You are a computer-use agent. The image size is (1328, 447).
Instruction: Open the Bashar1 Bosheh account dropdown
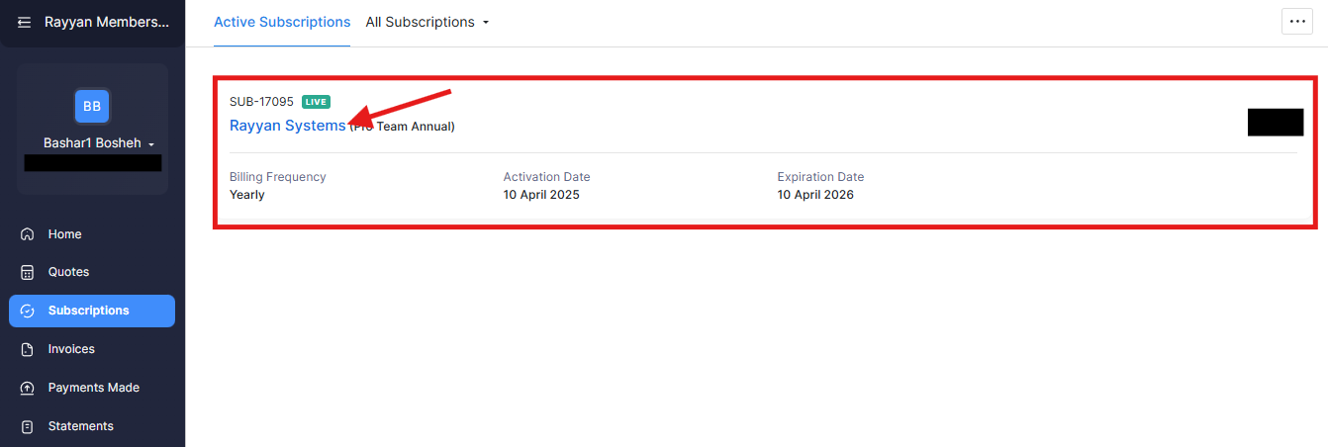(x=99, y=143)
